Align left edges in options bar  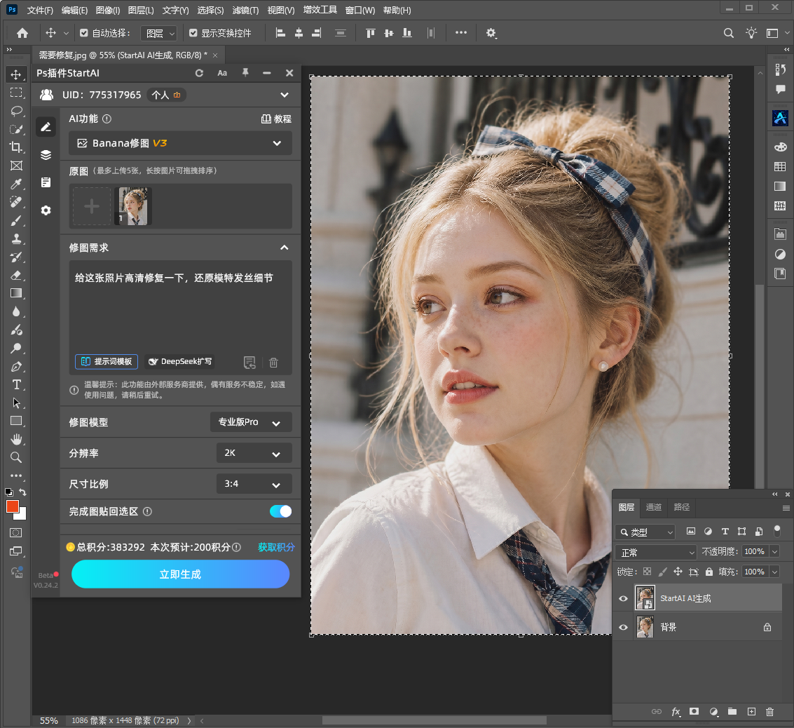[280, 33]
